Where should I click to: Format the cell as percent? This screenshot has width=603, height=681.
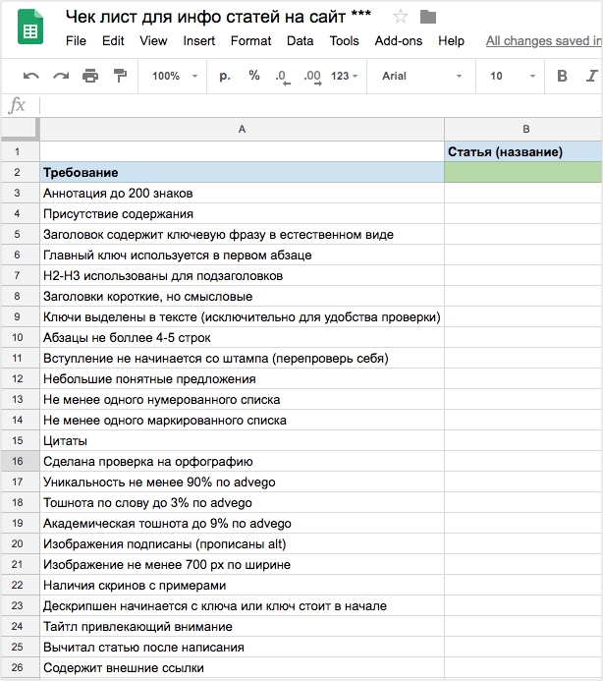[254, 77]
